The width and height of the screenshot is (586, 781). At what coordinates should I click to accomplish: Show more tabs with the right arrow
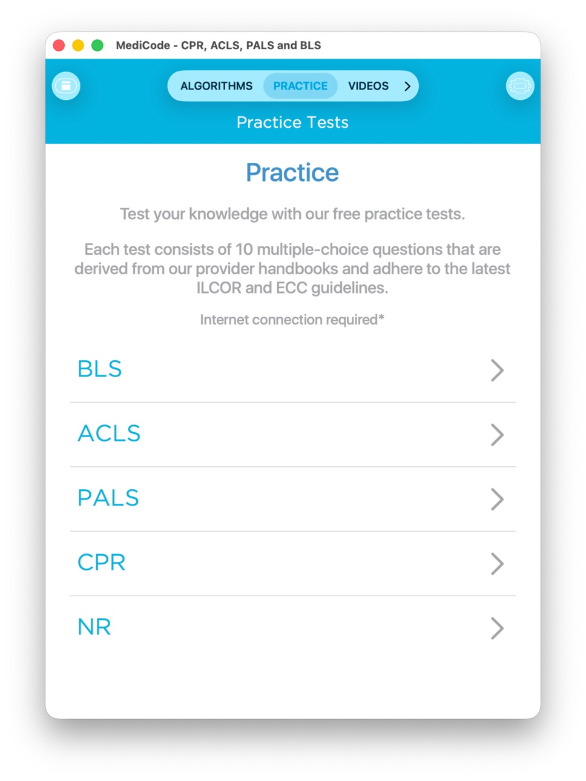407,86
